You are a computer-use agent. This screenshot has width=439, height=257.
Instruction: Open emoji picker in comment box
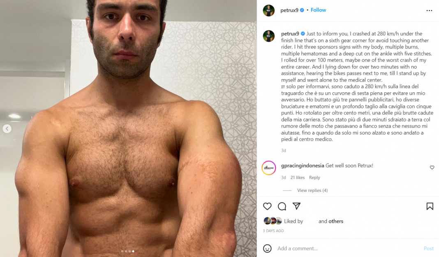[x=267, y=248]
